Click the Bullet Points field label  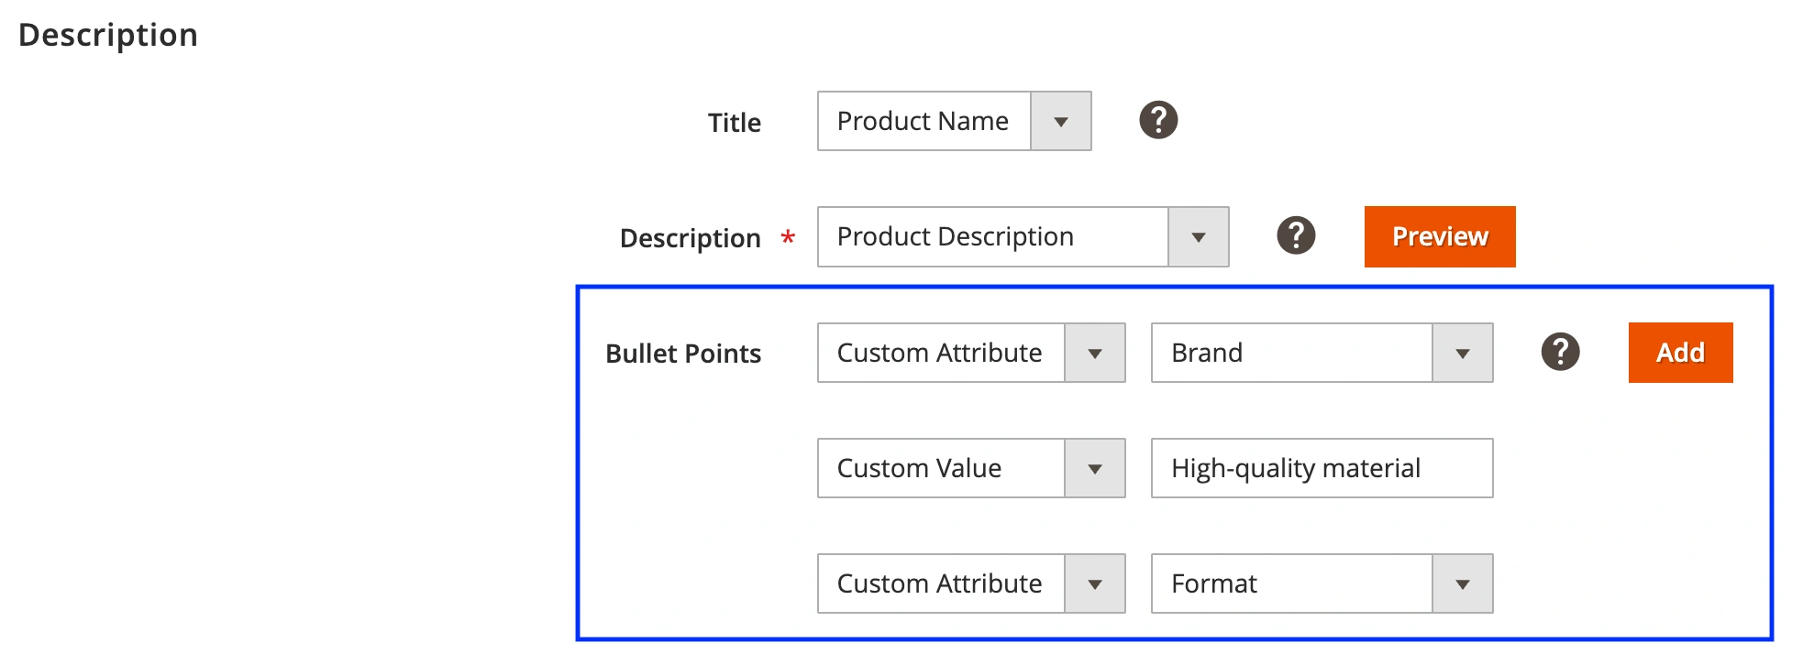[x=683, y=354]
